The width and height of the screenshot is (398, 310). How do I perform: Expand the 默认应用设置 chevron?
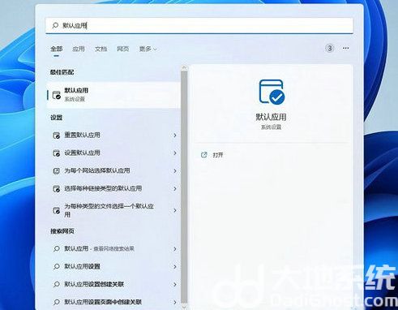[175, 267]
